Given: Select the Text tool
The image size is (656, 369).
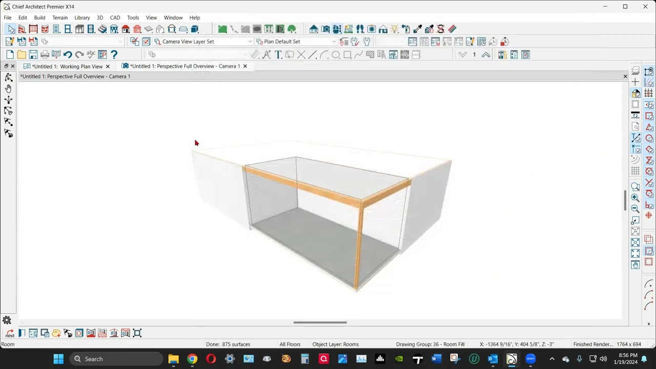Looking at the screenshot, I should pos(278,55).
